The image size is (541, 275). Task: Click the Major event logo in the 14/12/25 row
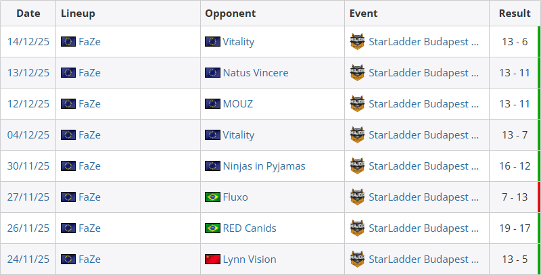[x=357, y=42]
